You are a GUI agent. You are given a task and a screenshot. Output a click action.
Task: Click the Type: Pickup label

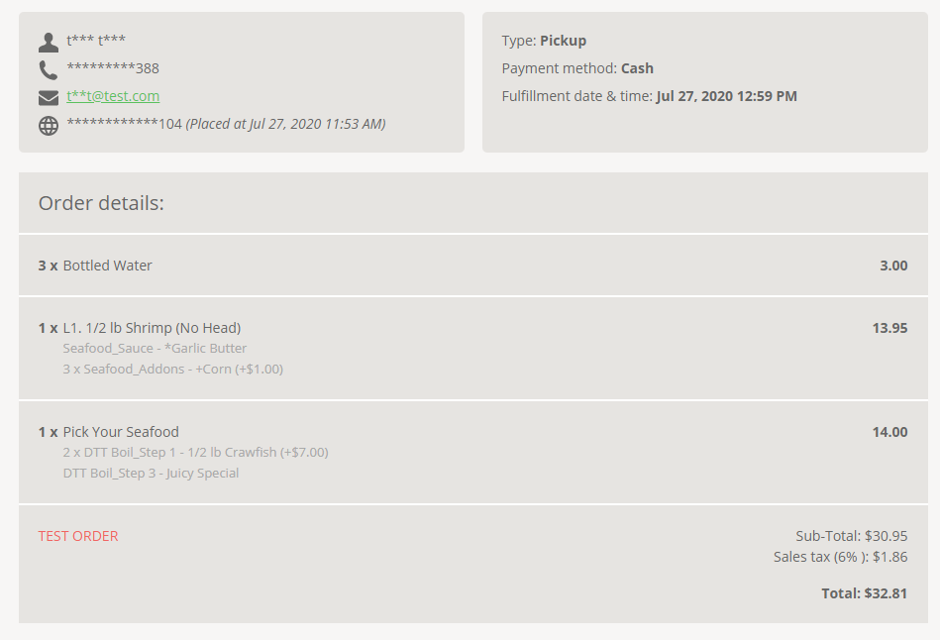544,41
